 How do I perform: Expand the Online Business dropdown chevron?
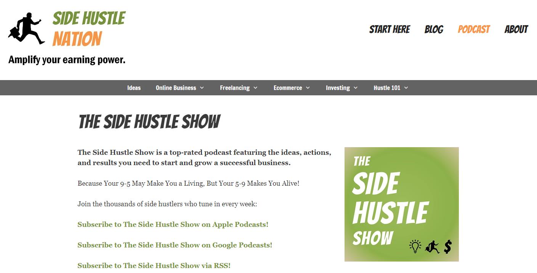pyautogui.click(x=202, y=88)
